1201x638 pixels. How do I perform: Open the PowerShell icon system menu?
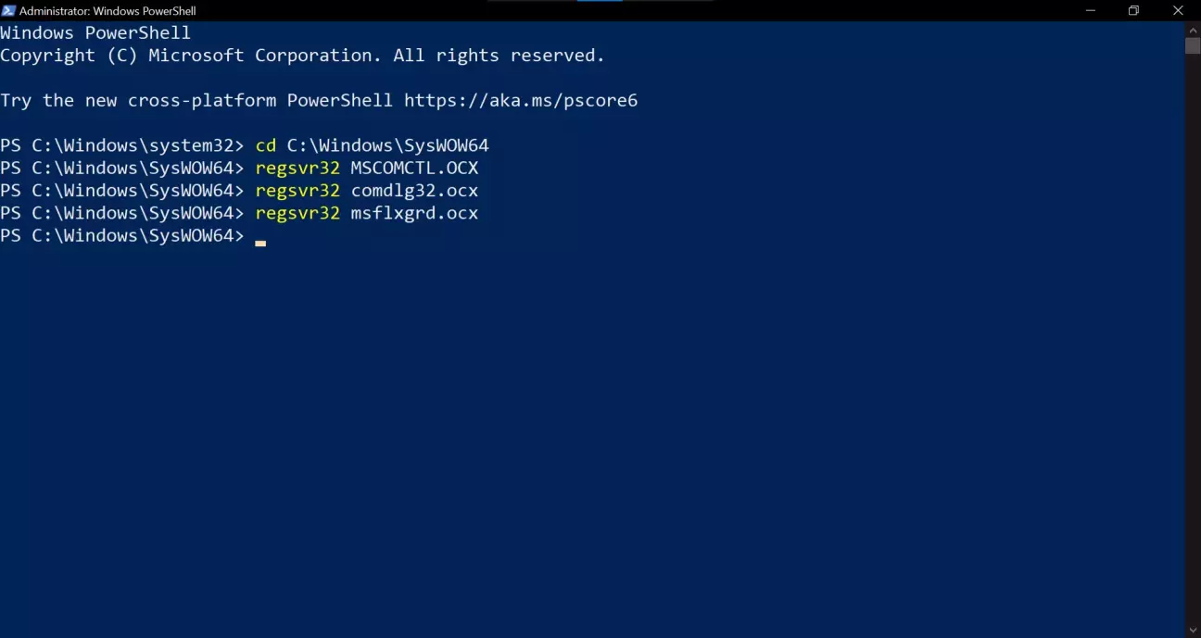tap(8, 10)
